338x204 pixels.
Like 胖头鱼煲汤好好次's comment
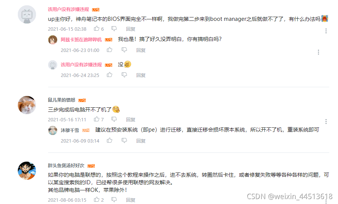tap(97, 199)
